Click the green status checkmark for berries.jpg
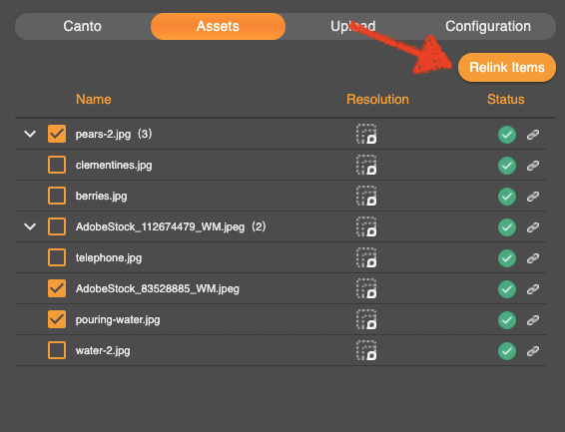This screenshot has width=565, height=432. tap(507, 197)
